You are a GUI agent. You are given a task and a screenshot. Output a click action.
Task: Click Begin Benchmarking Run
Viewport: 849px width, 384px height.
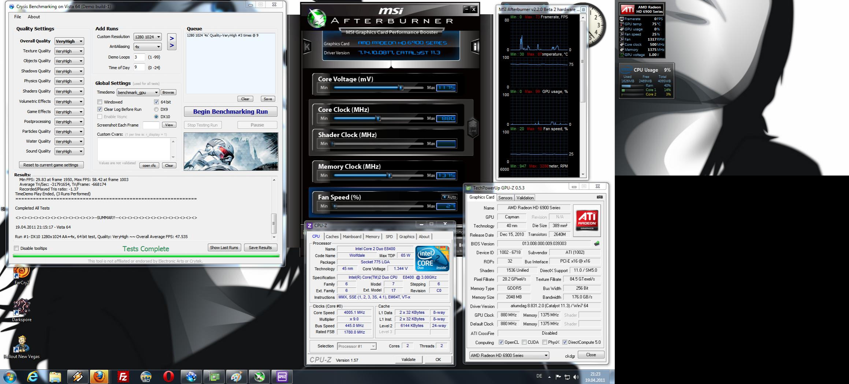point(231,112)
